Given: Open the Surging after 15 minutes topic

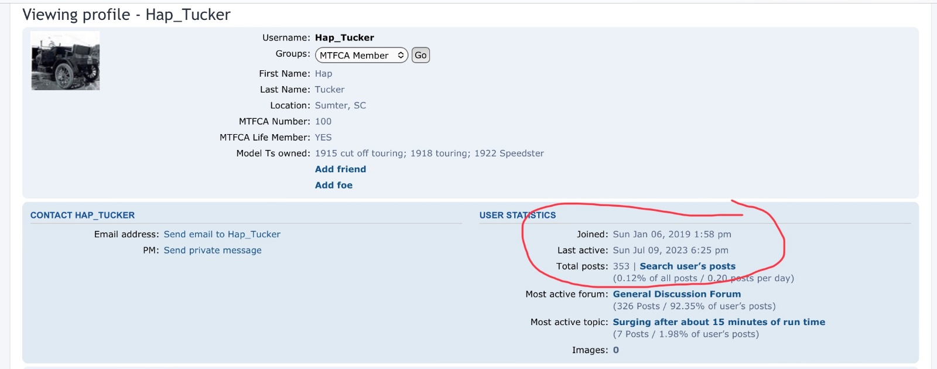Looking at the screenshot, I should coord(719,322).
